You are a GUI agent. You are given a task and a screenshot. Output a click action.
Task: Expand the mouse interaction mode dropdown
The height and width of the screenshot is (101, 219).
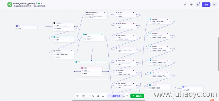coord(78,96)
